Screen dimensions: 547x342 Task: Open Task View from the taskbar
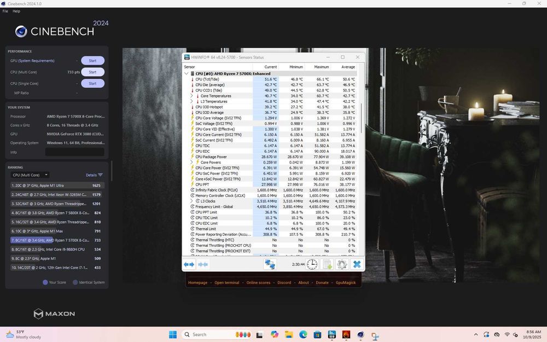(259, 335)
